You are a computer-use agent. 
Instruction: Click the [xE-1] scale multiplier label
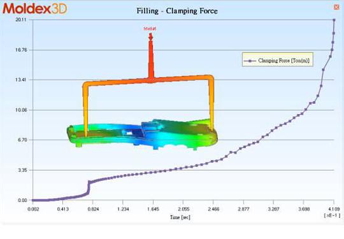point(332,215)
